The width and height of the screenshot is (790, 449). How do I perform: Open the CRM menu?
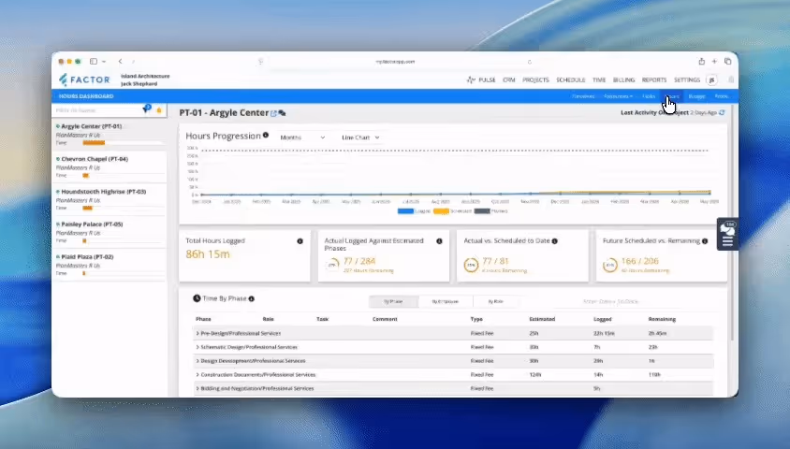coord(509,80)
